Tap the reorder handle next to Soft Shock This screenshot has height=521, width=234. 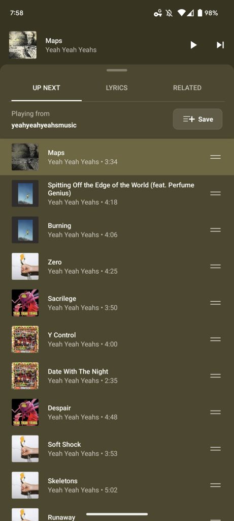coord(215,449)
